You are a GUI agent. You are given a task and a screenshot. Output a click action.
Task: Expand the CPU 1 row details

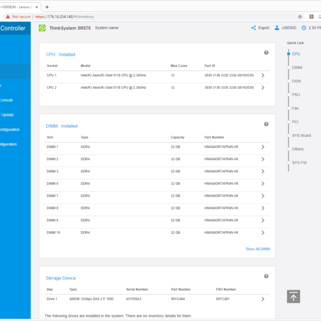click(263, 75)
